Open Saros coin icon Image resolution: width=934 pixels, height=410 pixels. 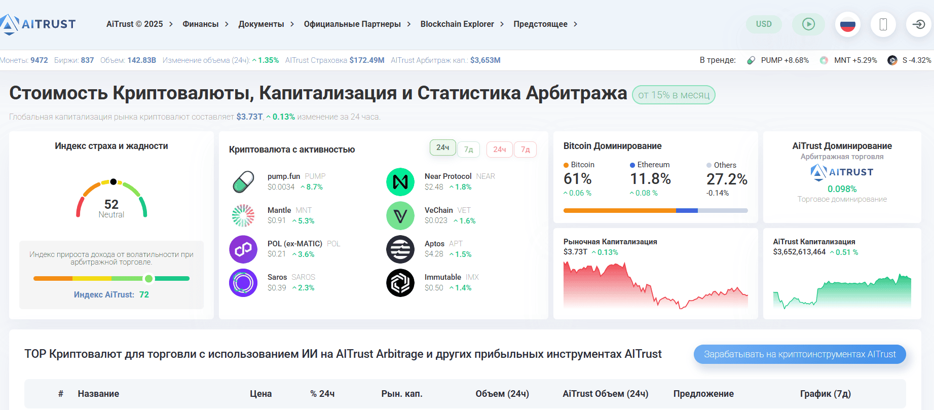[x=243, y=283]
